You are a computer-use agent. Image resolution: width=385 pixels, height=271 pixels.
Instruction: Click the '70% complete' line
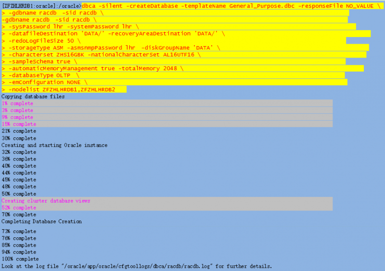pos(19,215)
